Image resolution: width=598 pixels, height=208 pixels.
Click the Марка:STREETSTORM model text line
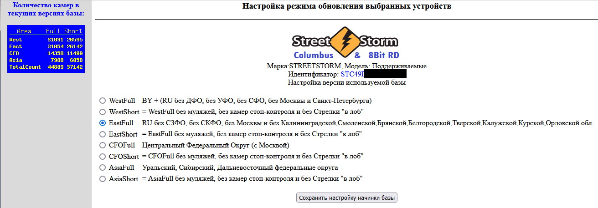[347, 66]
